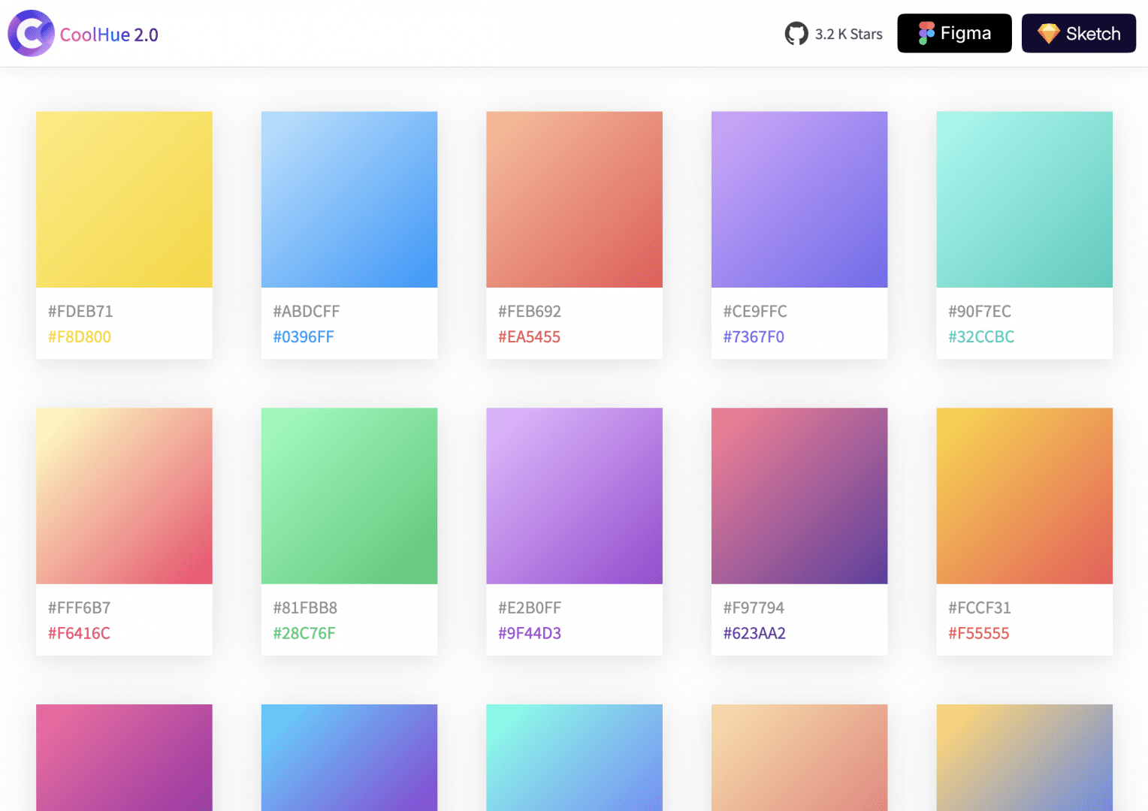
Task: Open the Figma download button
Action: [x=954, y=34]
